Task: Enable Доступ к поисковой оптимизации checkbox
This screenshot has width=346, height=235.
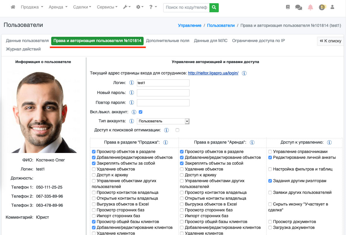Action: click(x=177, y=130)
